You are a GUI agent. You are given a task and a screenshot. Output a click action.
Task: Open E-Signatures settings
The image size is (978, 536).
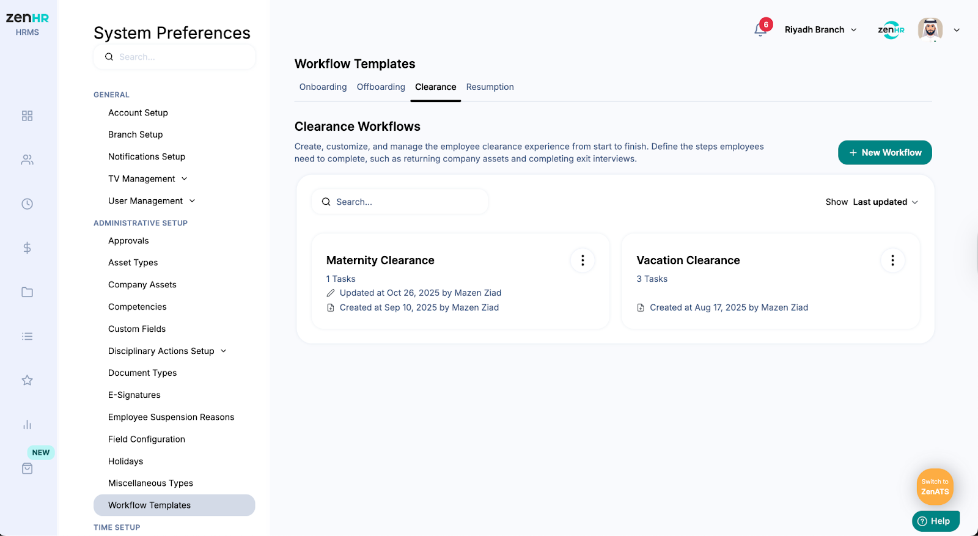pyautogui.click(x=134, y=395)
